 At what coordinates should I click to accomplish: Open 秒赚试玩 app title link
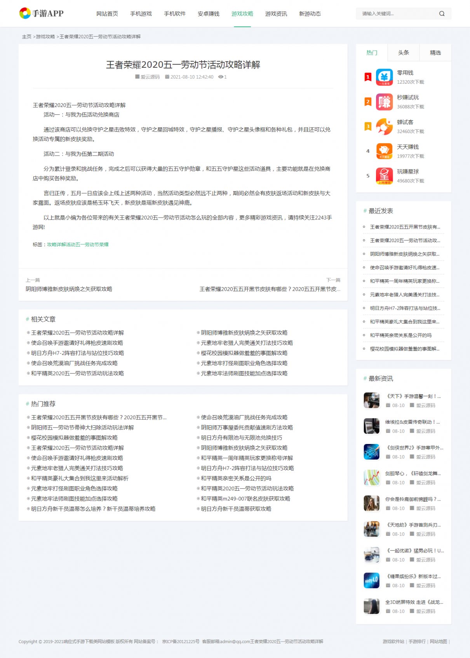point(408,97)
